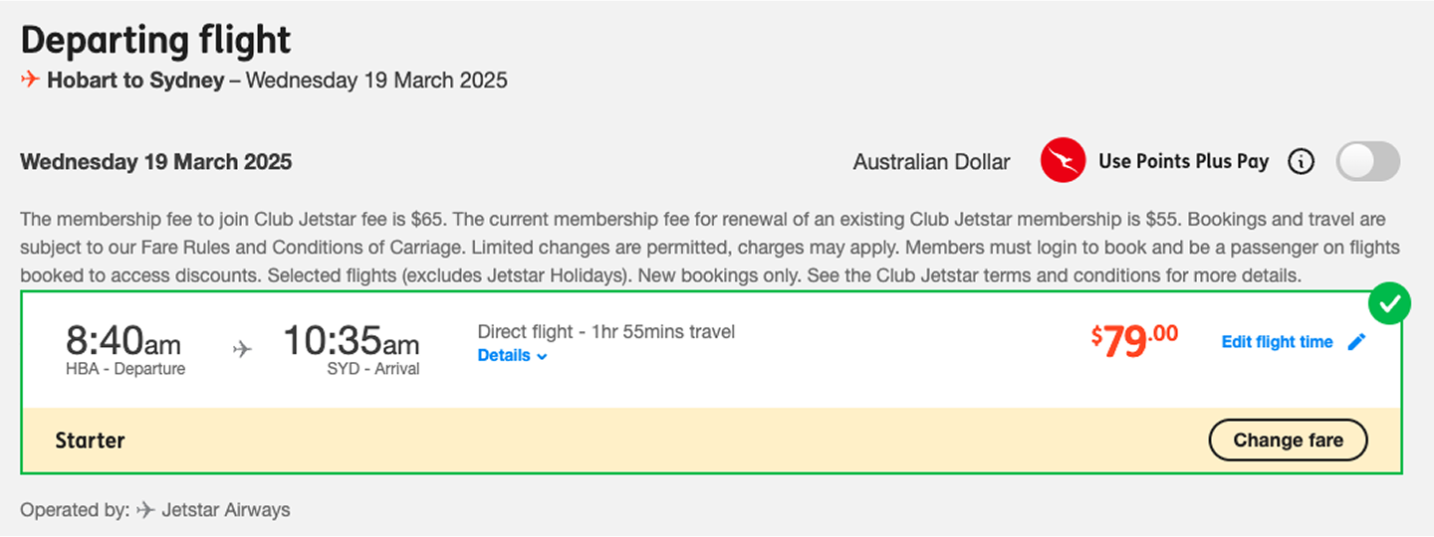
Task: Click the Edit flight time link
Action: [1277, 342]
